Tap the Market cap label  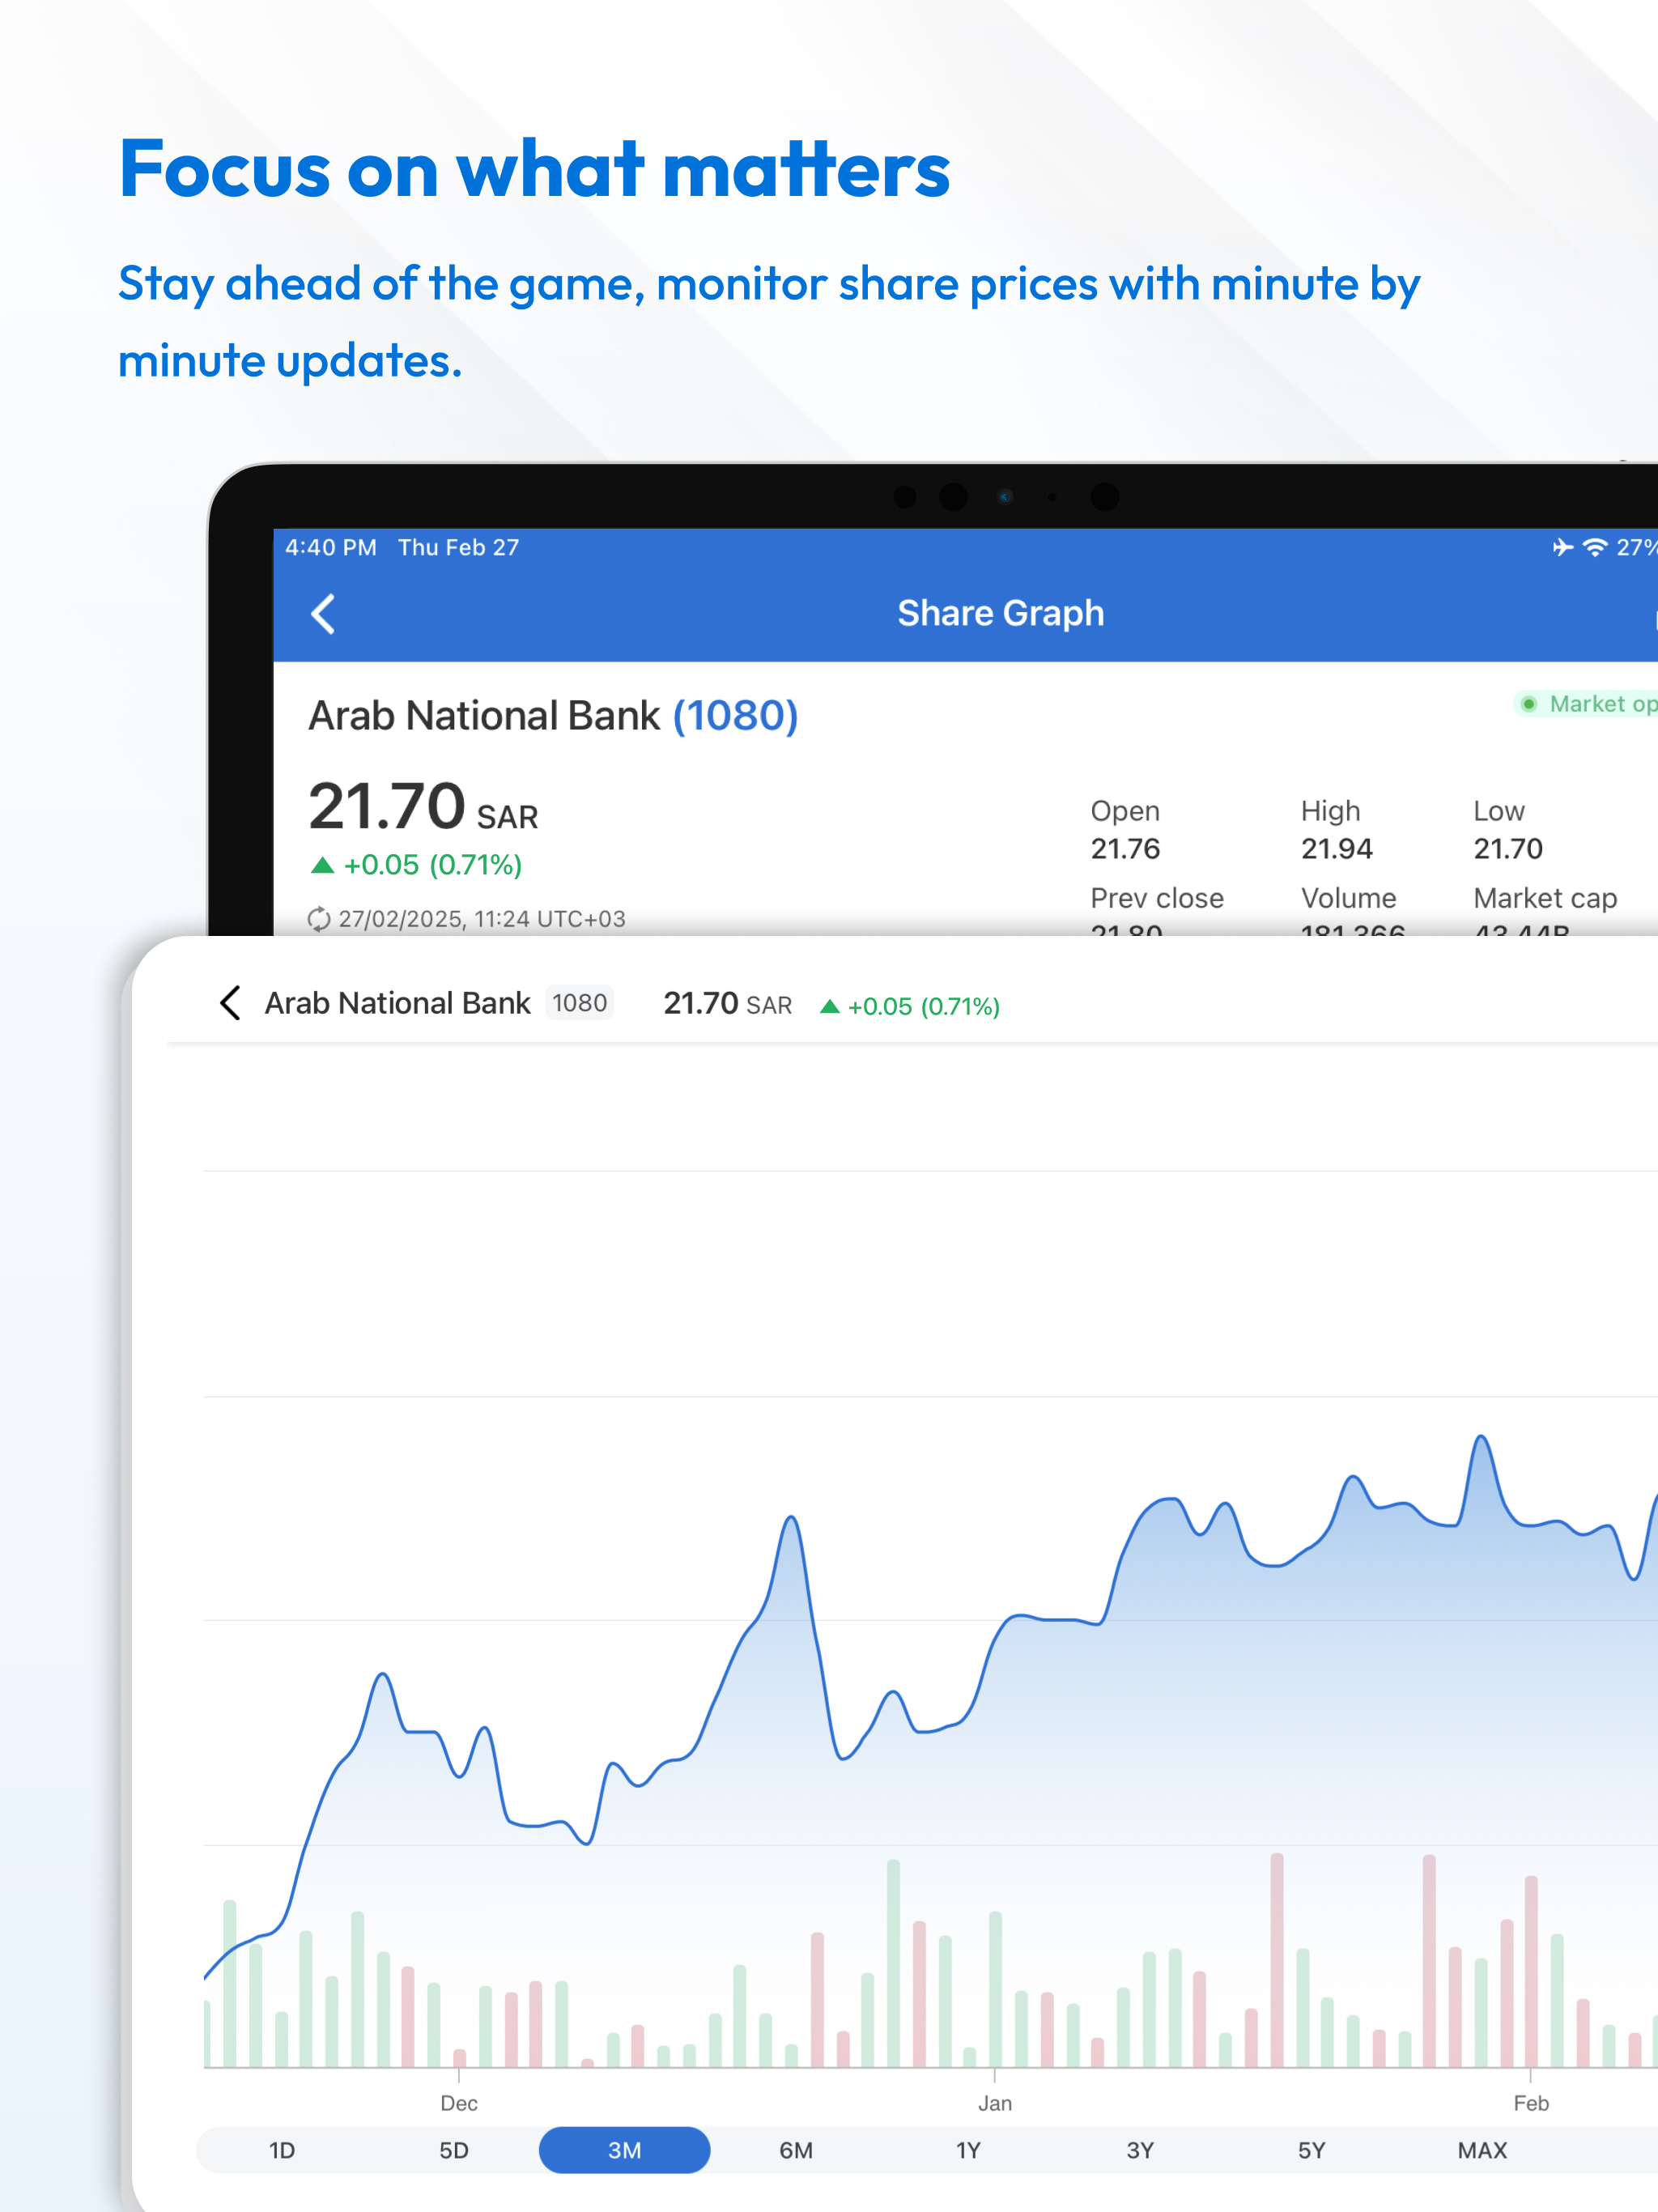click(1545, 898)
